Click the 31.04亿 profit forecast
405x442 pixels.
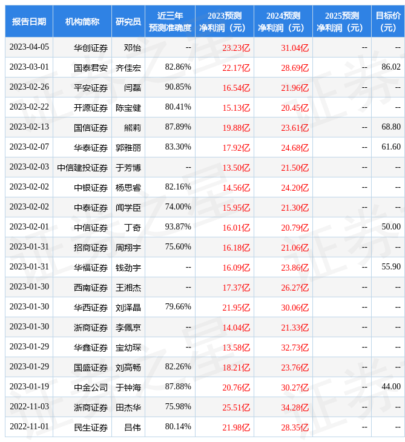coord(295,48)
